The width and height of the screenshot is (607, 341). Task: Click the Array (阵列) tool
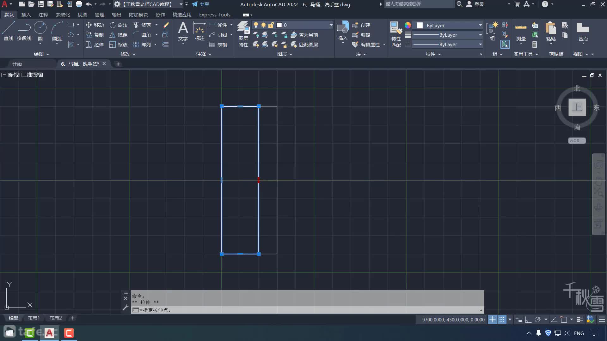click(142, 45)
